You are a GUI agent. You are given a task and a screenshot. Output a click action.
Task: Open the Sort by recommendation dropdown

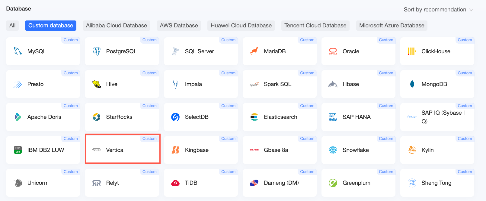click(x=438, y=10)
